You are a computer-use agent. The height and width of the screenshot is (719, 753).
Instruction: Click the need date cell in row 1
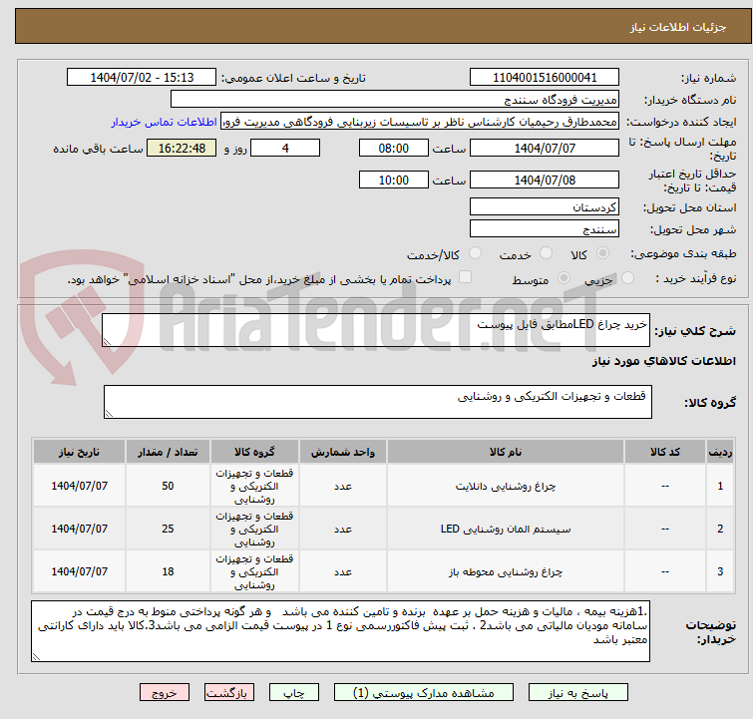(x=79, y=486)
